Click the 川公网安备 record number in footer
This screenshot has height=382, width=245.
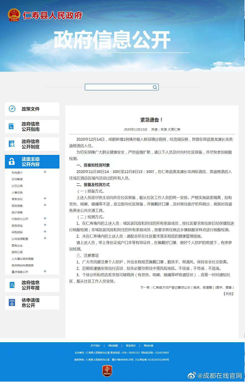(x=152, y=360)
